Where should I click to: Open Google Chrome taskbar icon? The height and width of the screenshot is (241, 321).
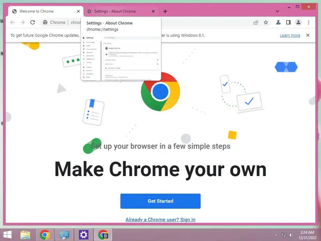45,235
